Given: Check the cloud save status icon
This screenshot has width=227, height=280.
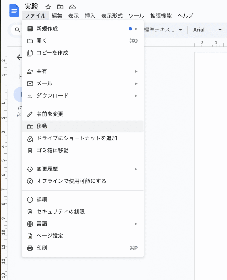Looking at the screenshot, I should click(72, 7).
